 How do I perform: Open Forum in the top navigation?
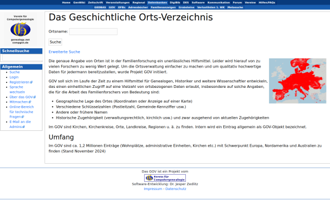click(237, 3)
